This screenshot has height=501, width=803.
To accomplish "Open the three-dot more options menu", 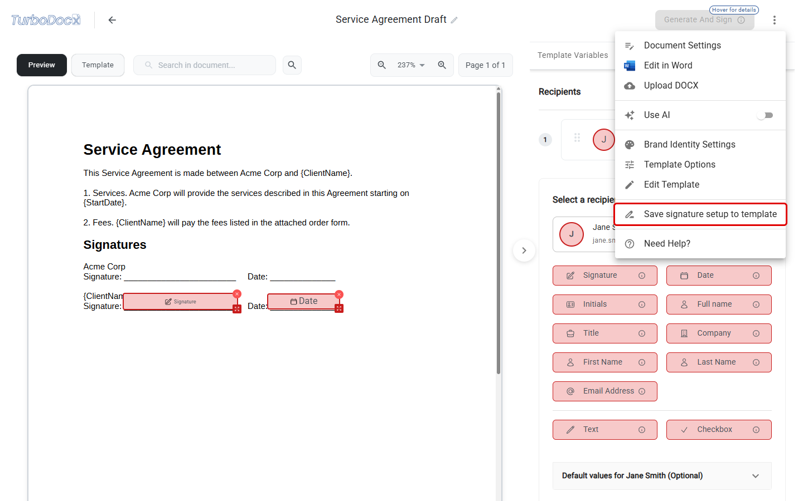I will click(775, 20).
